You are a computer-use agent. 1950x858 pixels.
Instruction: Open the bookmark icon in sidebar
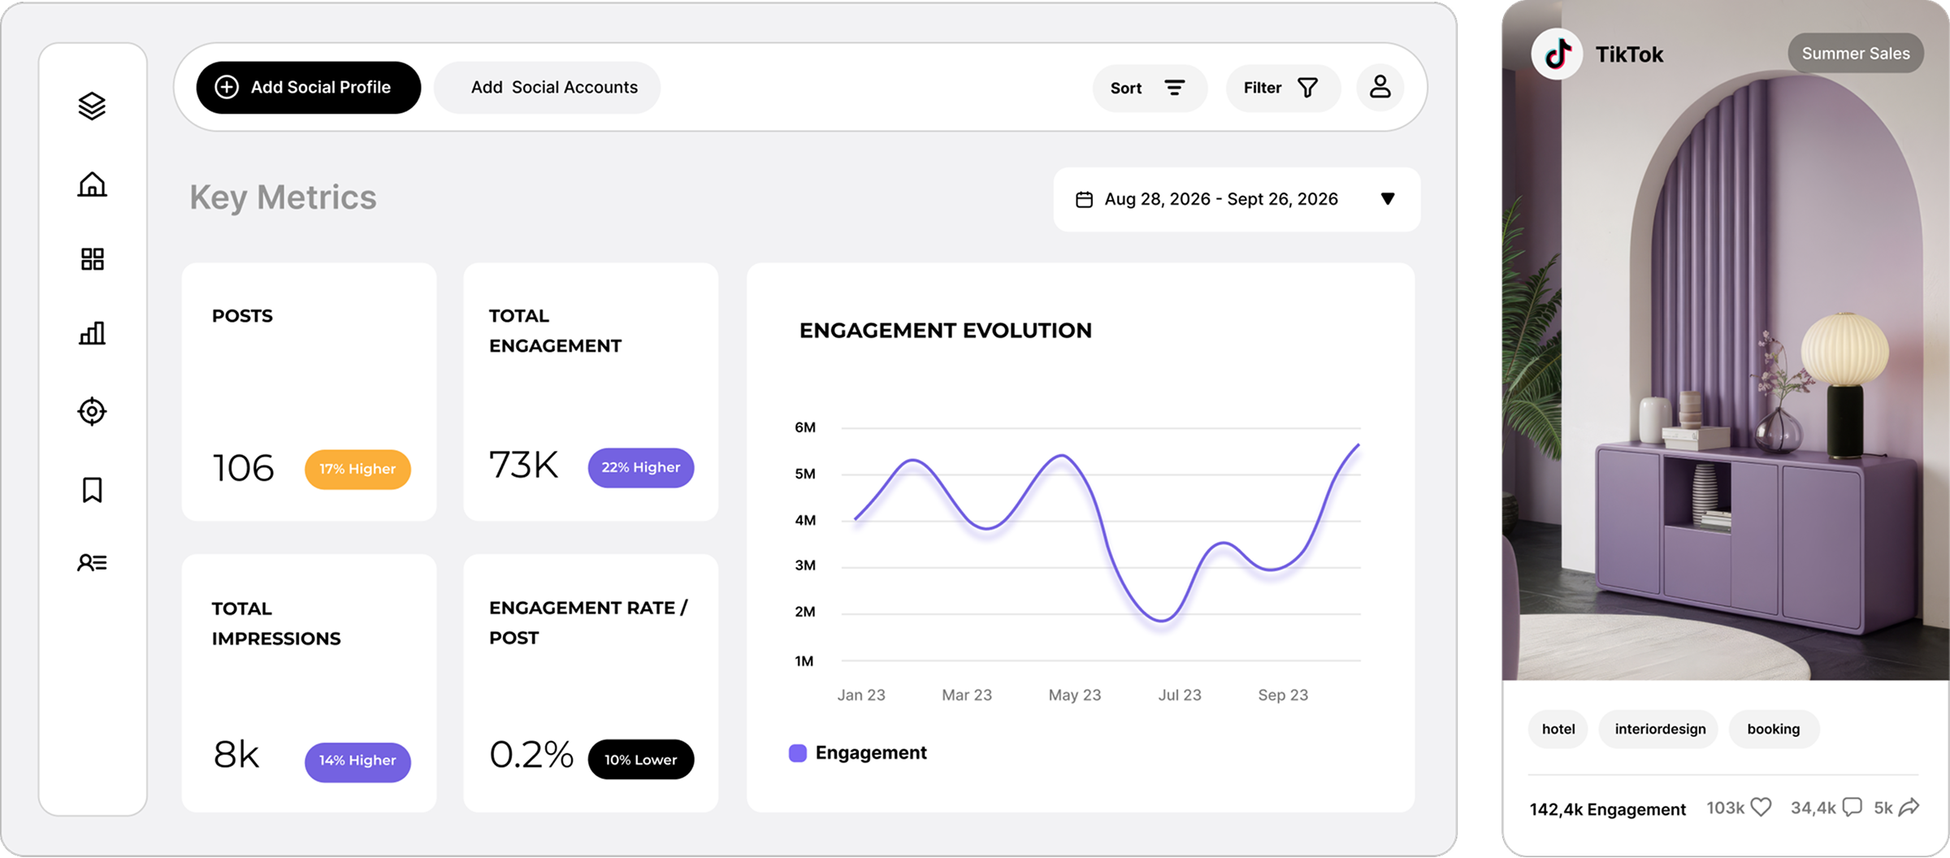(92, 490)
